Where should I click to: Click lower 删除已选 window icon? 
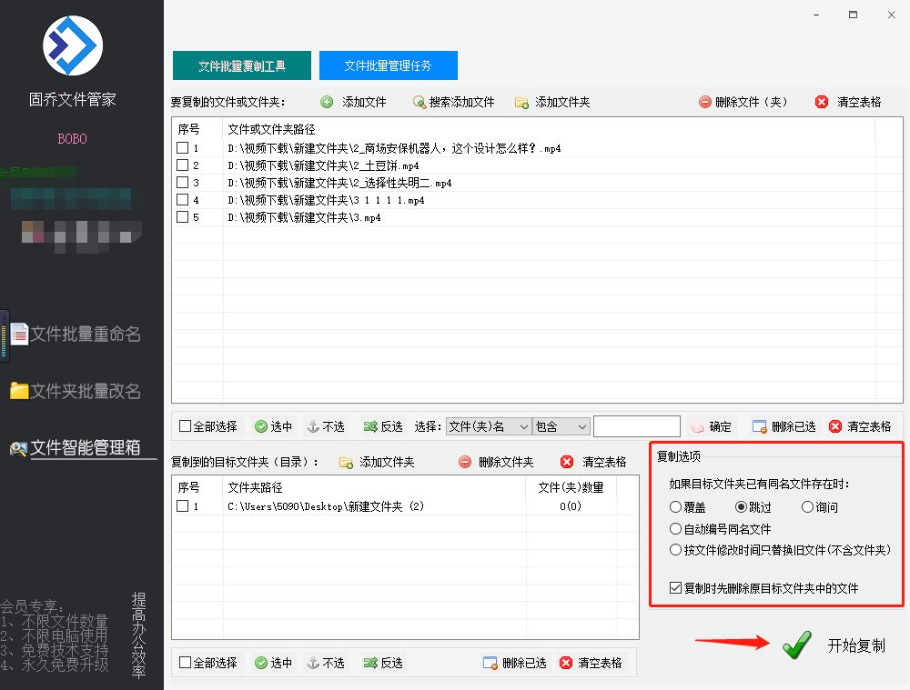point(490,663)
